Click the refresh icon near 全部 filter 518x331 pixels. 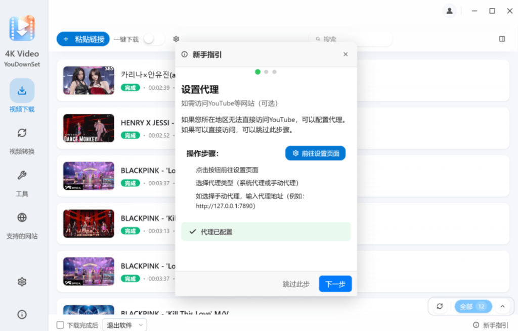coord(440,306)
